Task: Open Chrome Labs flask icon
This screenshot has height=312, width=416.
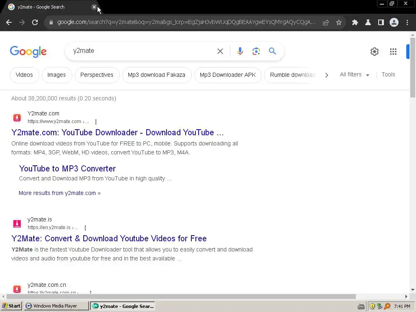Action: pos(368,23)
